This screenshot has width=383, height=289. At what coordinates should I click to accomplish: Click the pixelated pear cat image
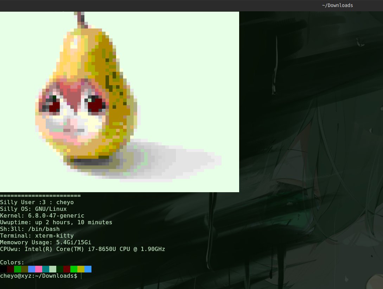tap(120, 102)
